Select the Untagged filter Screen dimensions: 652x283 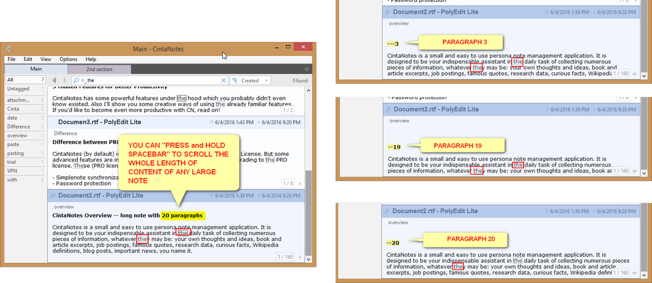pyautogui.click(x=25, y=89)
